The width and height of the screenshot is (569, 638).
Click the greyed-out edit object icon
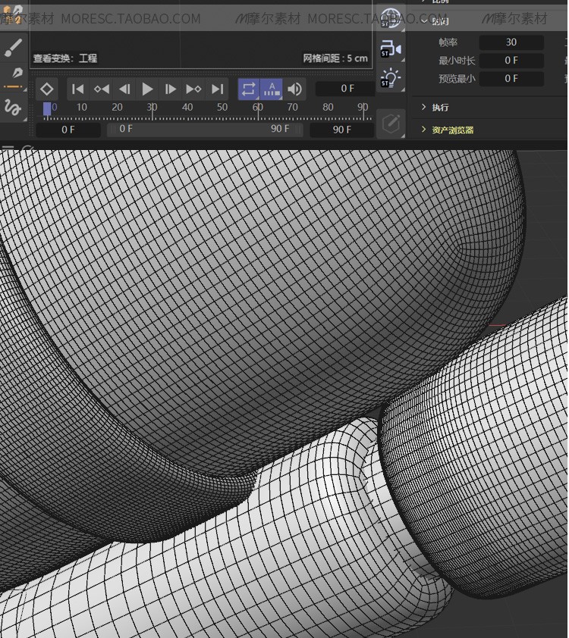pos(391,124)
